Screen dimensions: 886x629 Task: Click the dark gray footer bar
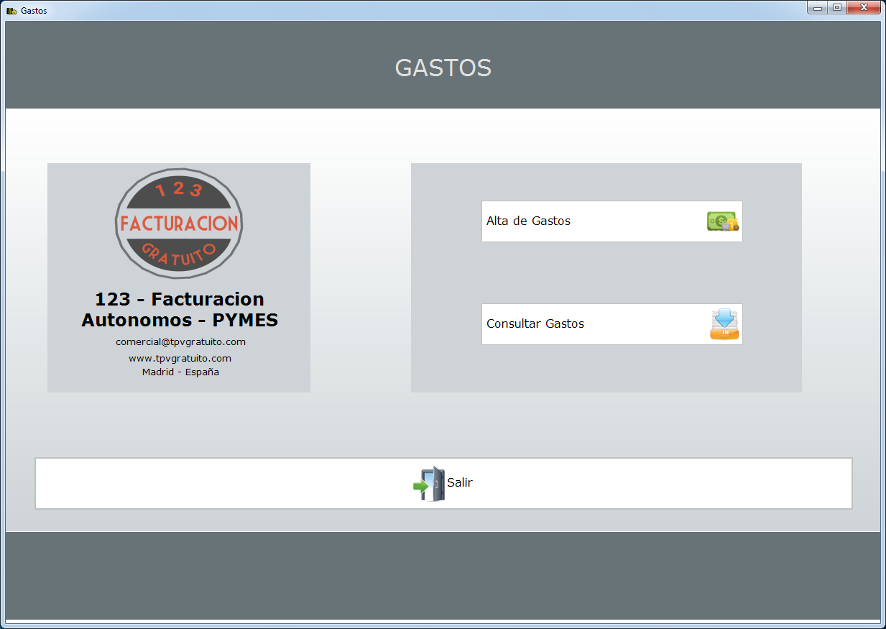click(443, 575)
